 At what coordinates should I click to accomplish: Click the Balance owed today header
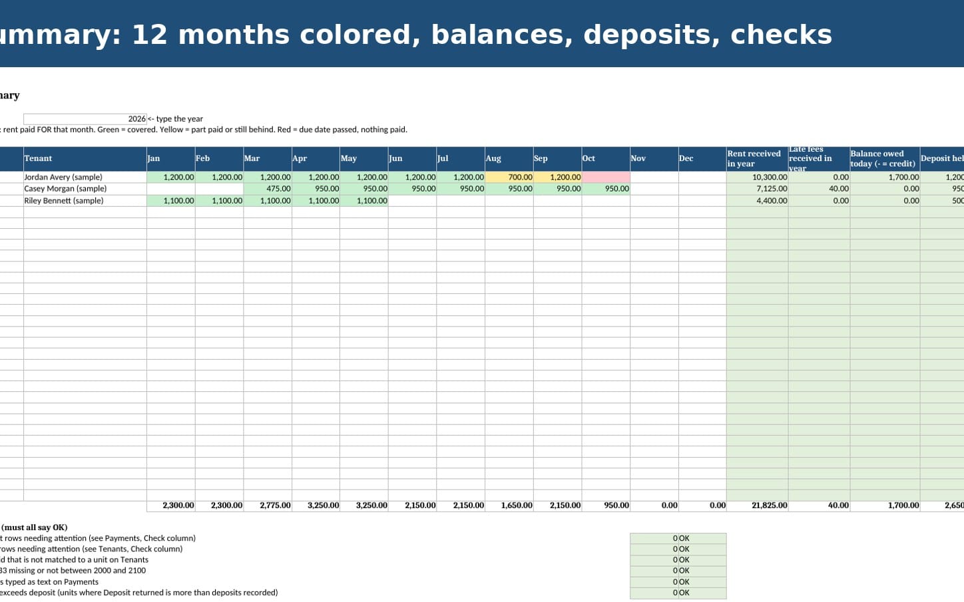tap(885, 159)
